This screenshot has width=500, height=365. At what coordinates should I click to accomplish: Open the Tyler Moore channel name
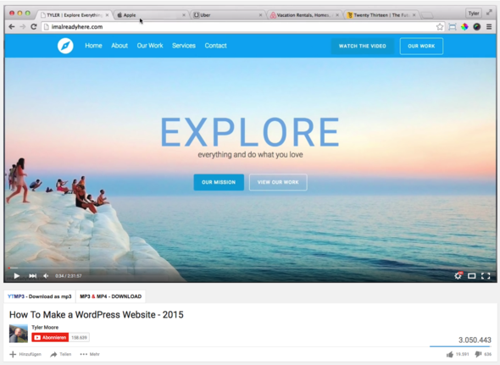tap(45, 327)
